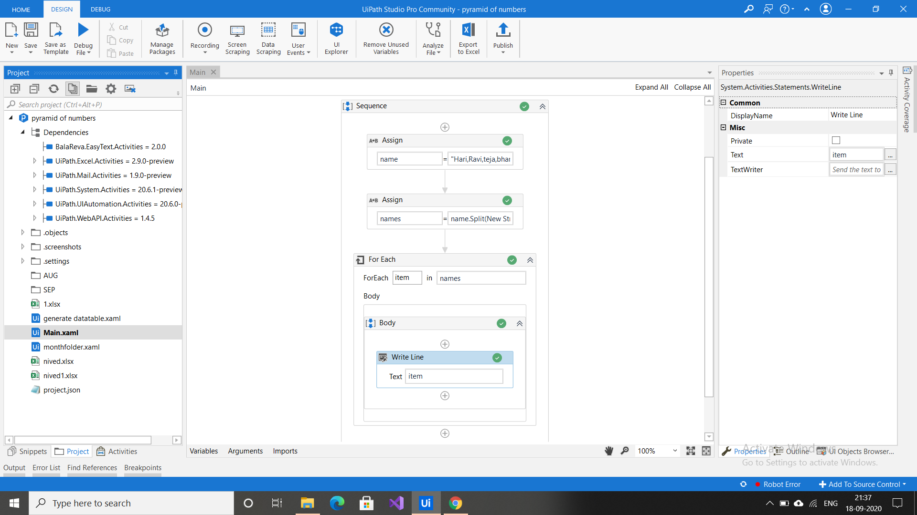Open the zoom level 100% dropdown
This screenshot has height=515, width=917.
click(675, 451)
